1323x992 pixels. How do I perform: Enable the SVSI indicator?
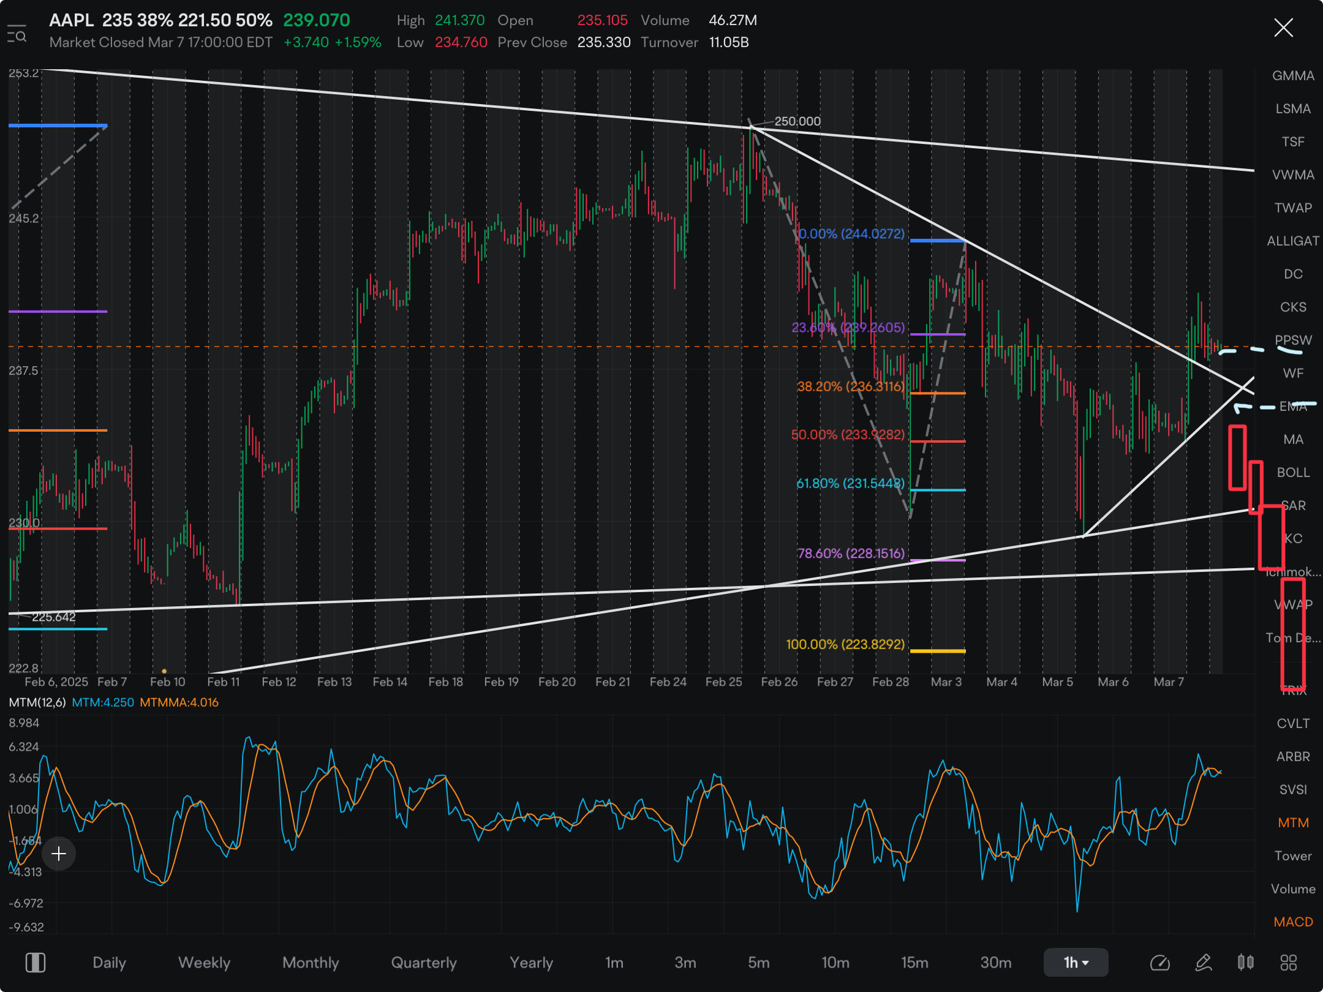tap(1293, 789)
